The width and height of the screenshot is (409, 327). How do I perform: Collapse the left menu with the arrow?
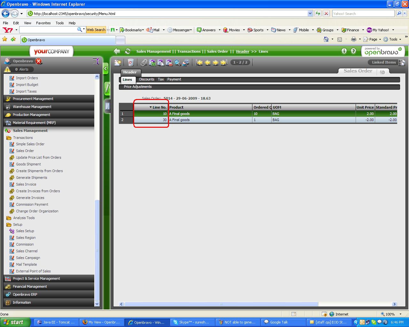pyautogui.click(x=106, y=68)
